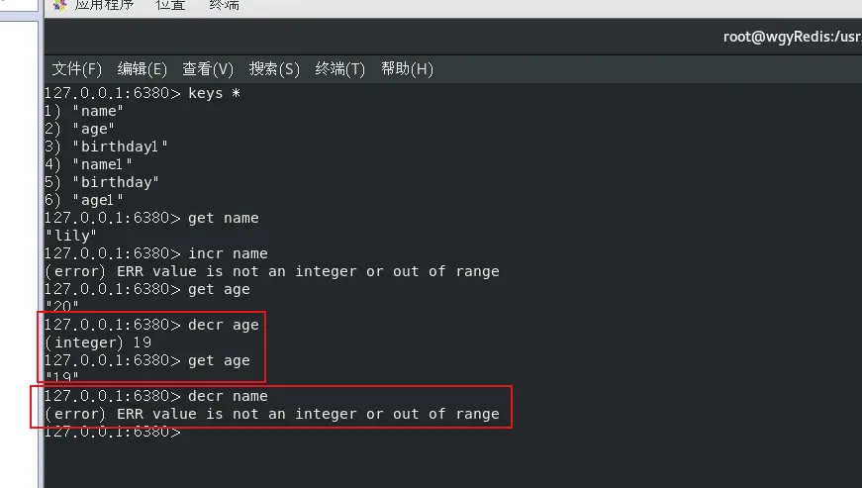Open the 帮助(H) menu
The width and height of the screenshot is (862, 488).
click(x=407, y=69)
